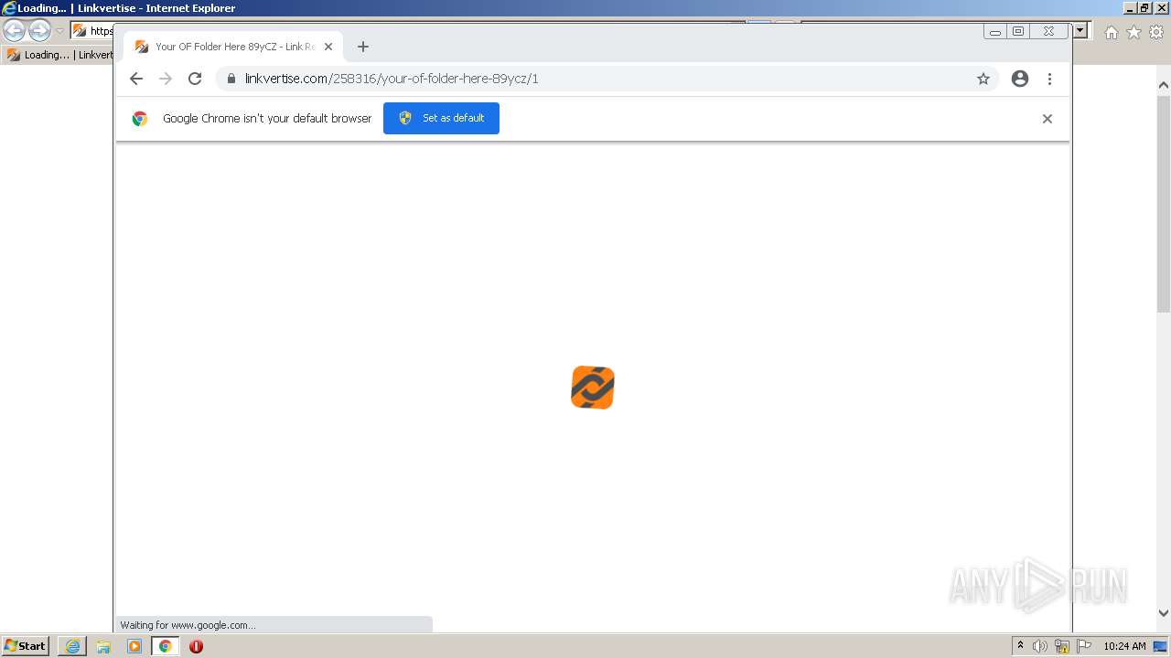The height and width of the screenshot is (658, 1171).
Task: Dismiss the default browser notification bar
Action: click(x=1047, y=119)
